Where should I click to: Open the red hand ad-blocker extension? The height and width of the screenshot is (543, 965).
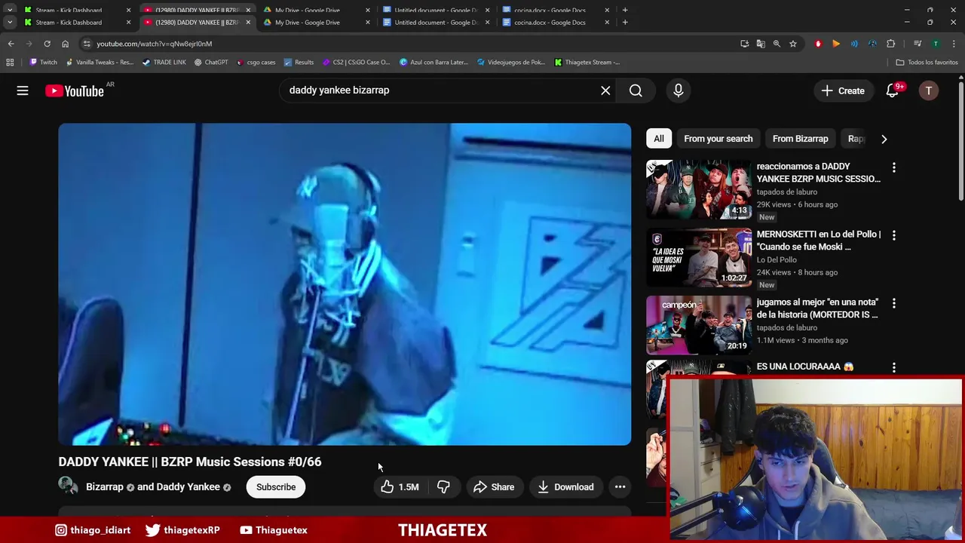[x=818, y=44]
